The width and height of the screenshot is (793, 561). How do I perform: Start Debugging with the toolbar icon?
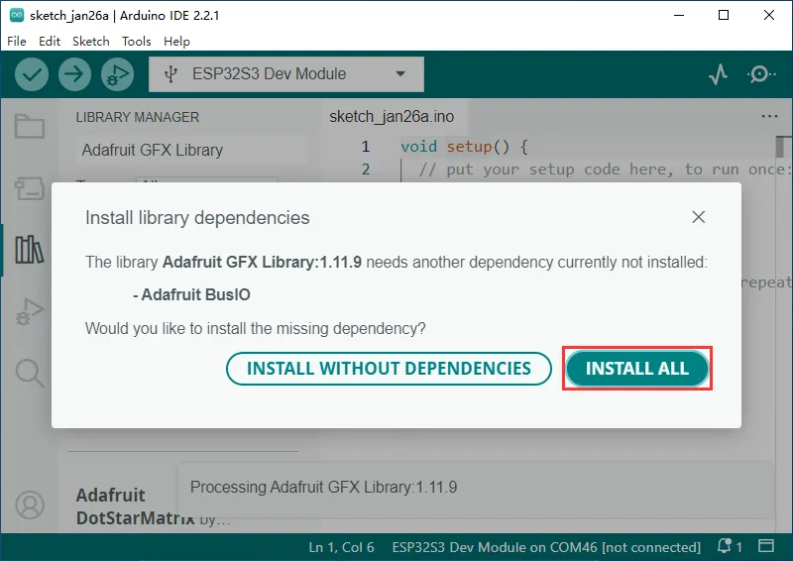pyautogui.click(x=117, y=74)
